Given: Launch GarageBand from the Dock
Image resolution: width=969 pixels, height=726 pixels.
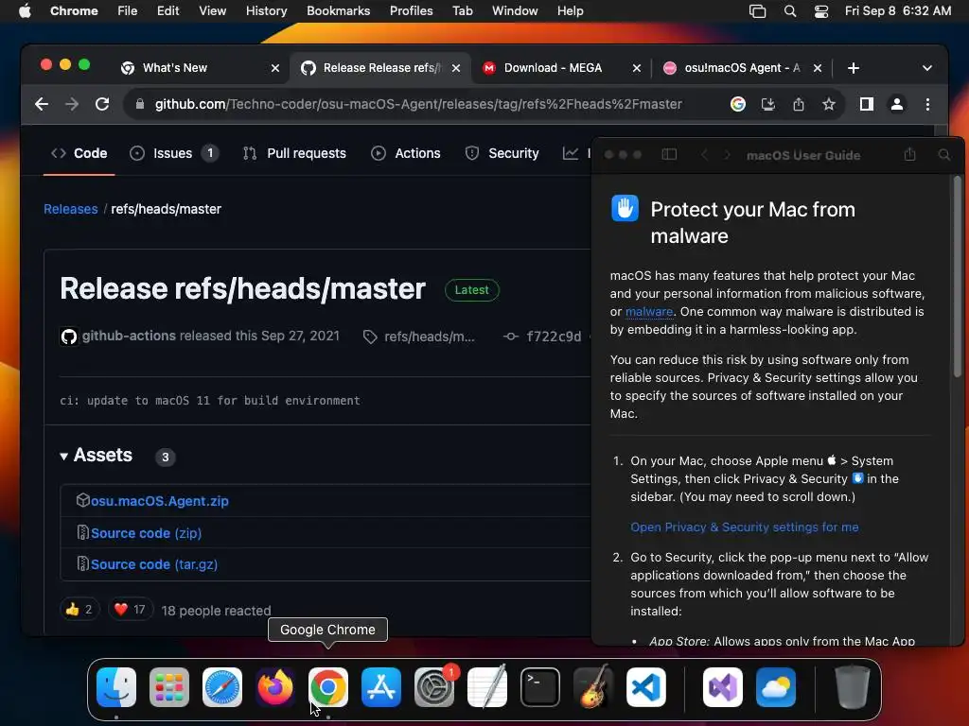Looking at the screenshot, I should click(592, 686).
